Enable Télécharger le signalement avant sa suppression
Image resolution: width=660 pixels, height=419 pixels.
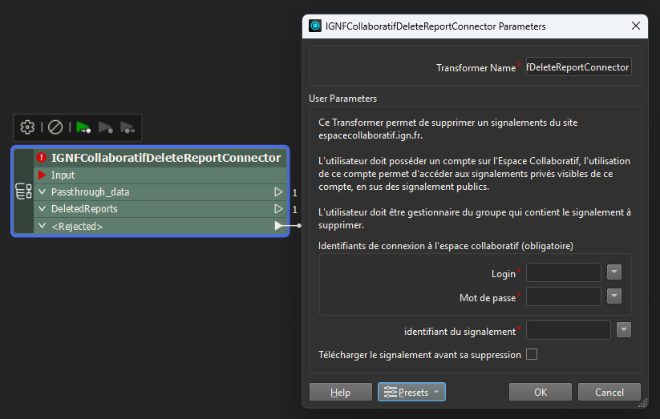[x=532, y=354]
